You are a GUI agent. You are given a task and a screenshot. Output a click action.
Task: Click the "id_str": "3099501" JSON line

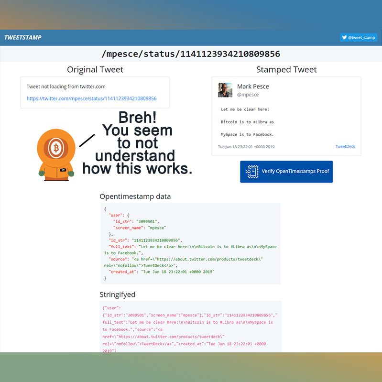136,221
